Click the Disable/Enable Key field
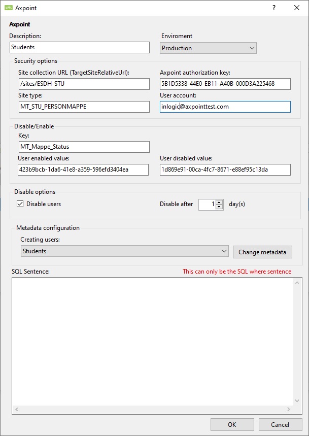The image size is (309, 436). tap(84, 147)
